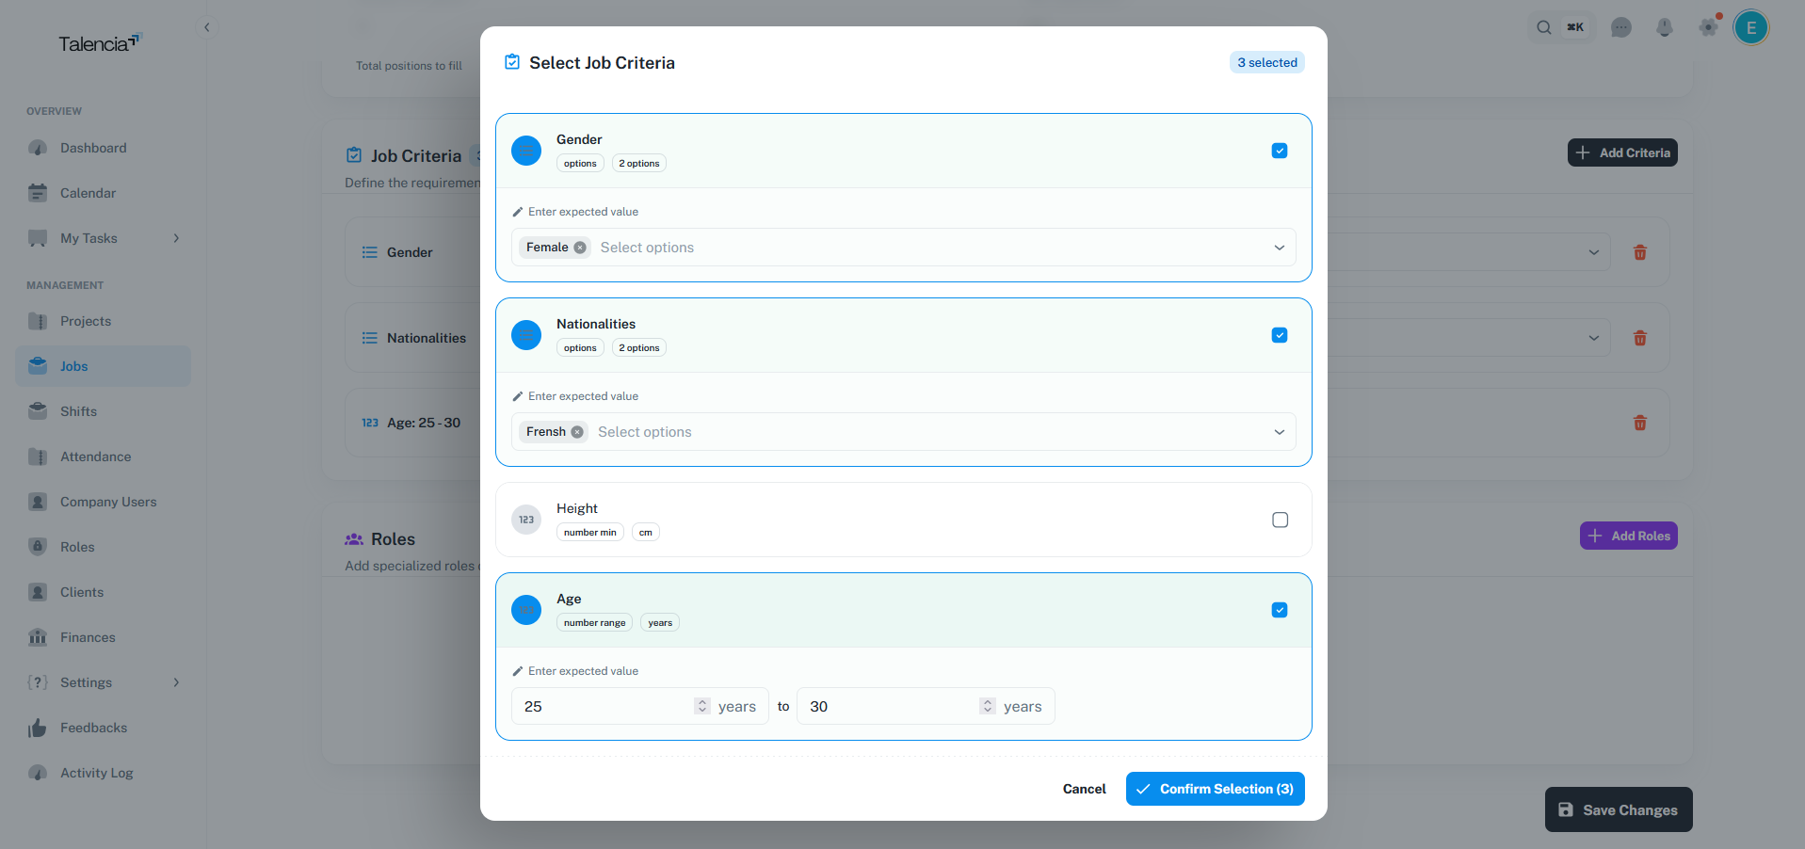Viewport: 1805px width, 849px height.
Task: Expand the Nationalities options dropdown arrow
Action: (1279, 432)
